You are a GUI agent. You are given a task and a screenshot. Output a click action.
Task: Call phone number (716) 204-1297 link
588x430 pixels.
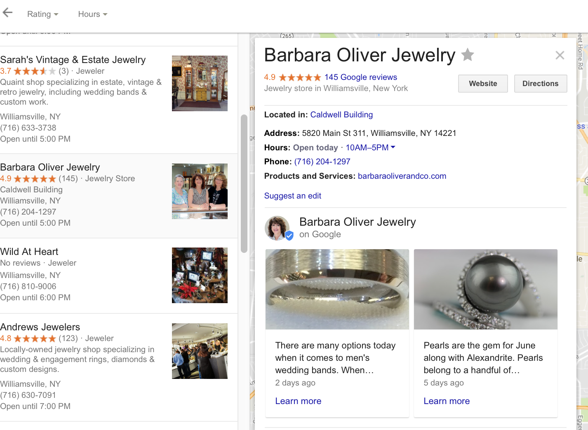pos(322,161)
